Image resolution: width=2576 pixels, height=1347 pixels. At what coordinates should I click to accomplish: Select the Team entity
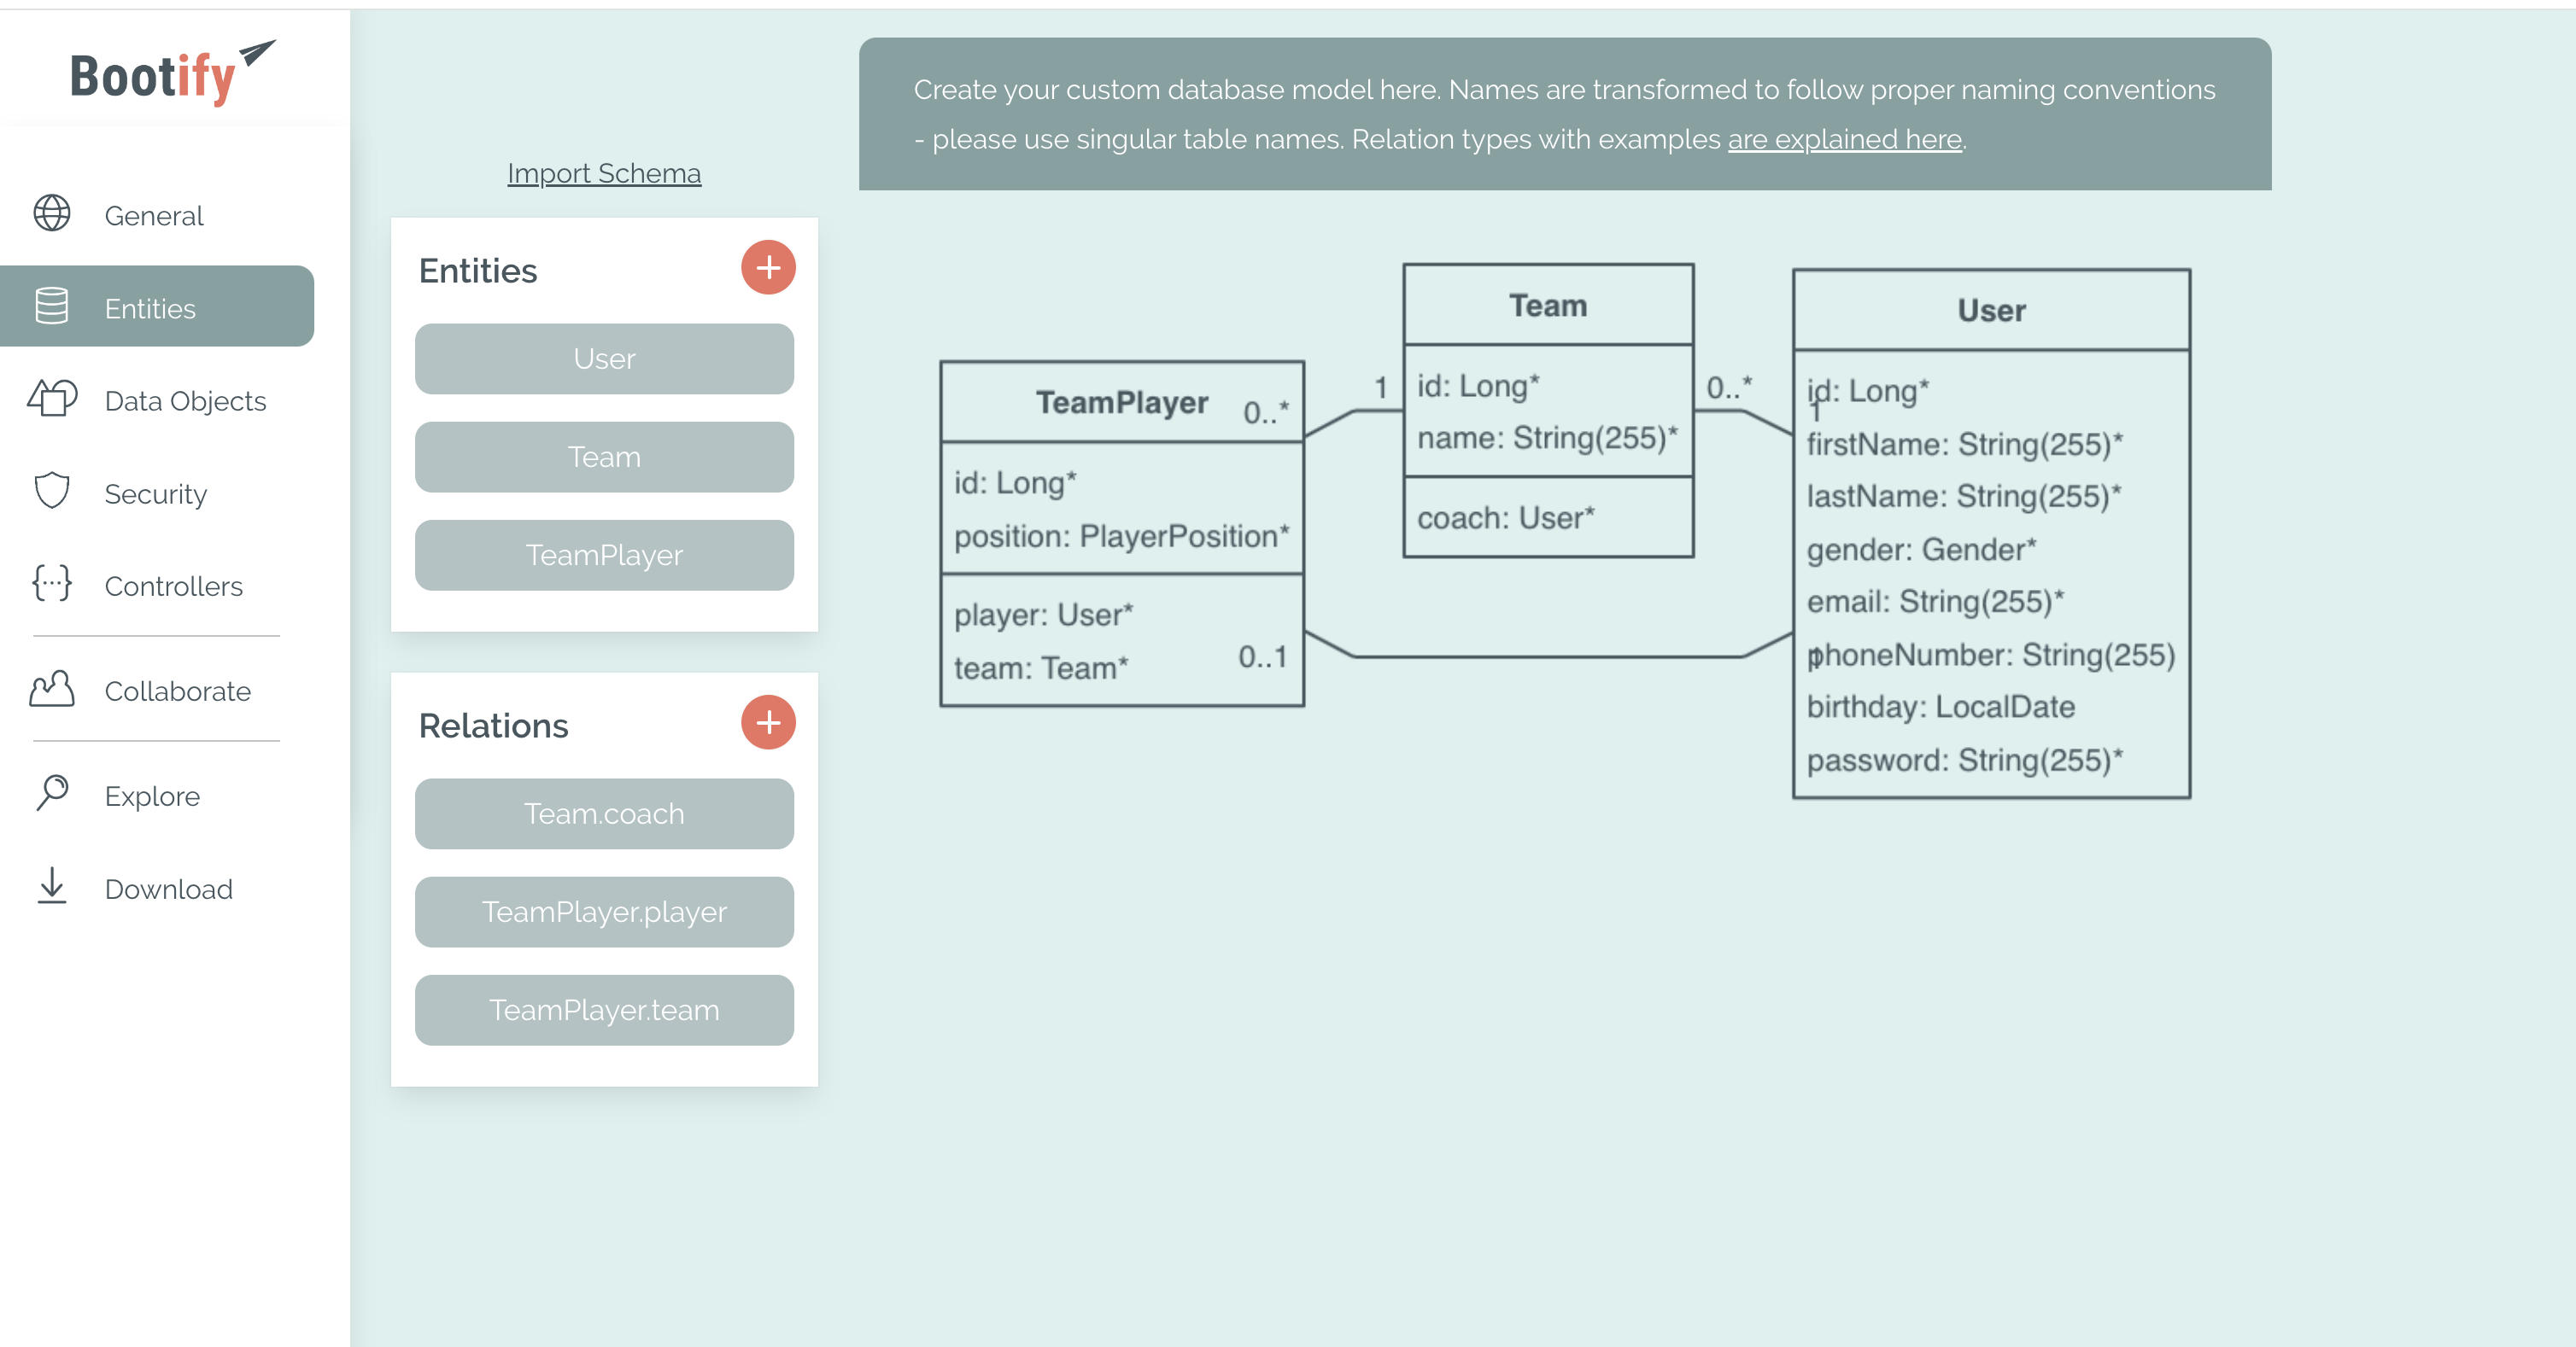point(603,457)
